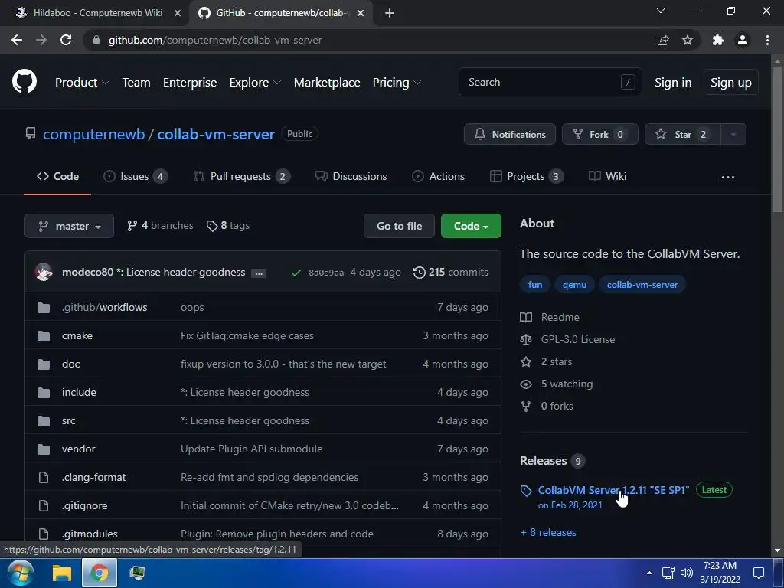Open the doc folder
Image resolution: width=784 pixels, height=588 pixels.
coord(71,364)
